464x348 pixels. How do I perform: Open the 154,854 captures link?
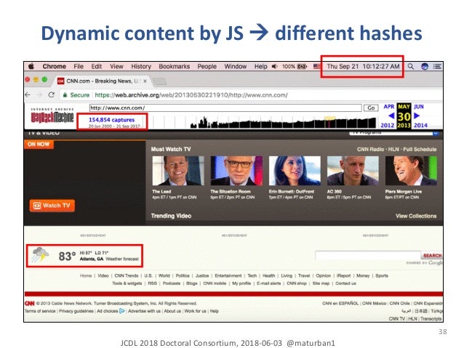111,119
